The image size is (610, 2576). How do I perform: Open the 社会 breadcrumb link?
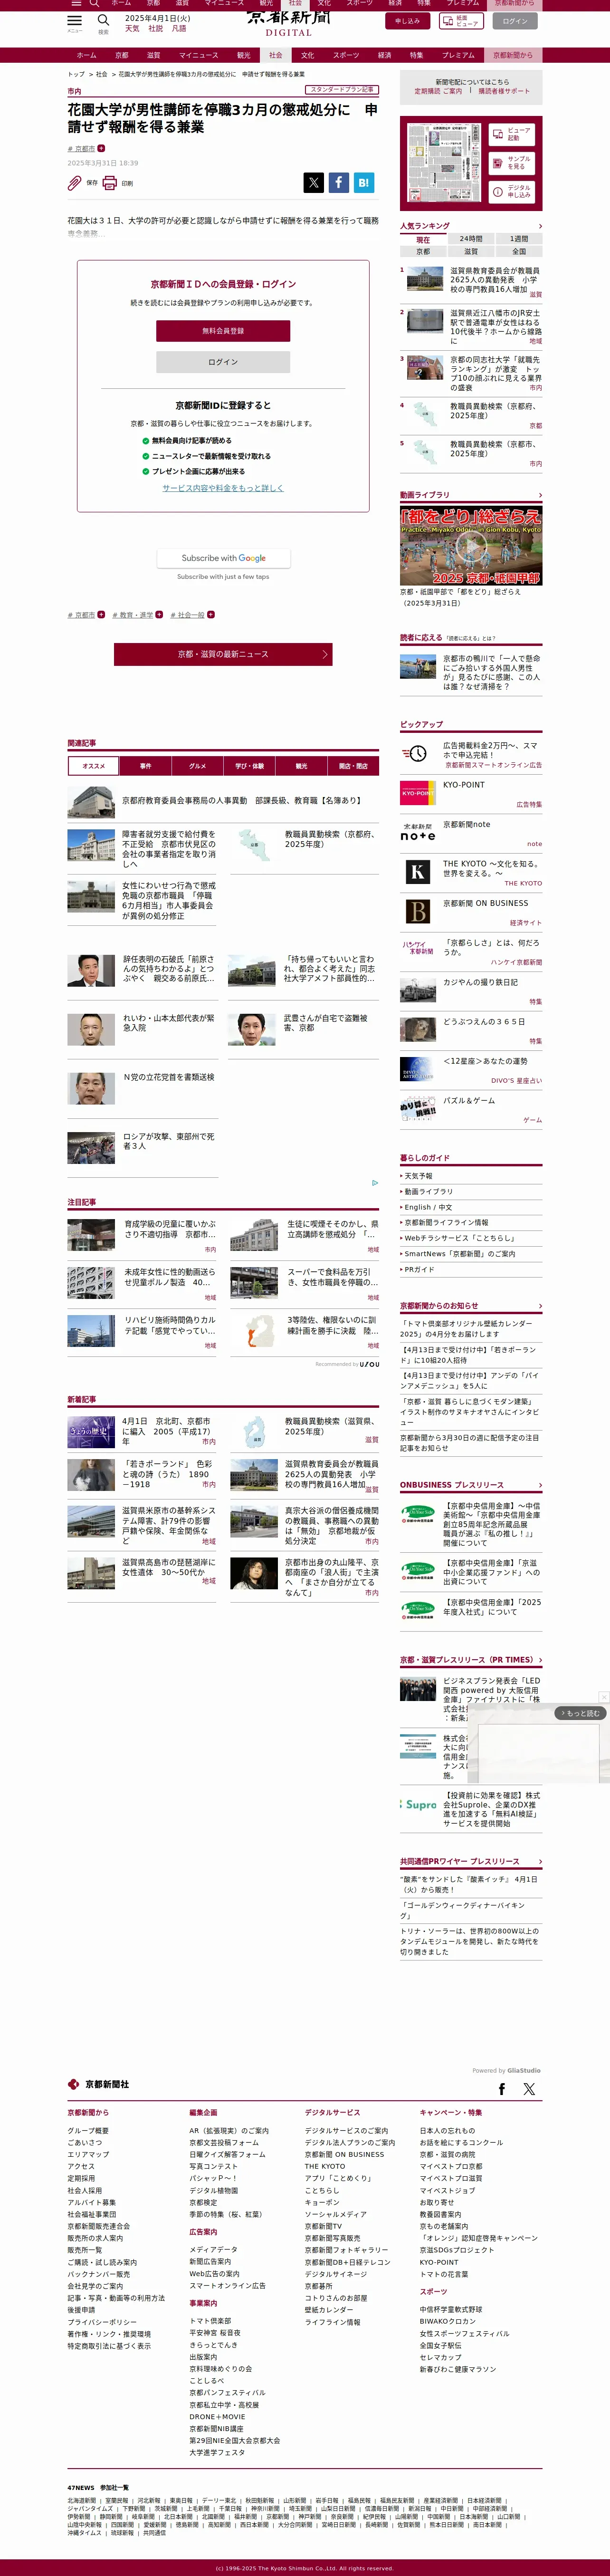(101, 74)
